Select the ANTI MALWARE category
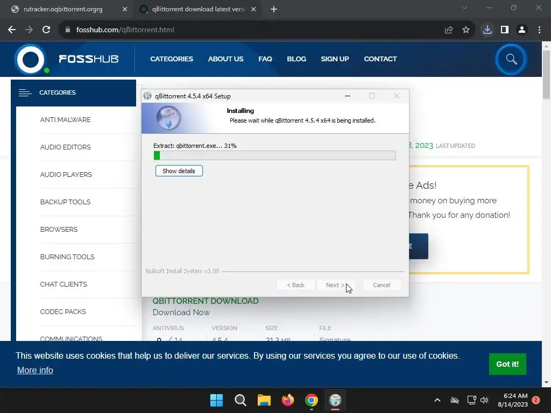The image size is (551, 413). tap(65, 120)
